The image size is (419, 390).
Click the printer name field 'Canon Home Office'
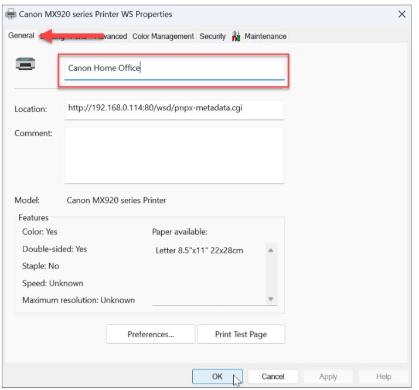pos(175,70)
